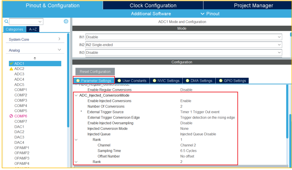Select COMP3 in the peripheral list
This screenshot has width=292, height=170.
point(21,100)
